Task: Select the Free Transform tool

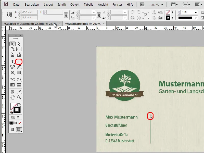Action: [19, 79]
